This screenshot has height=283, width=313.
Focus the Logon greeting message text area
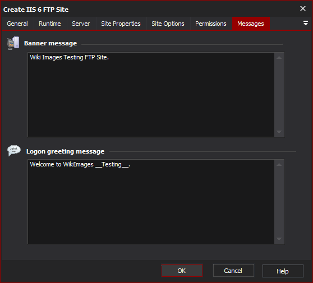pyautogui.click(x=151, y=202)
